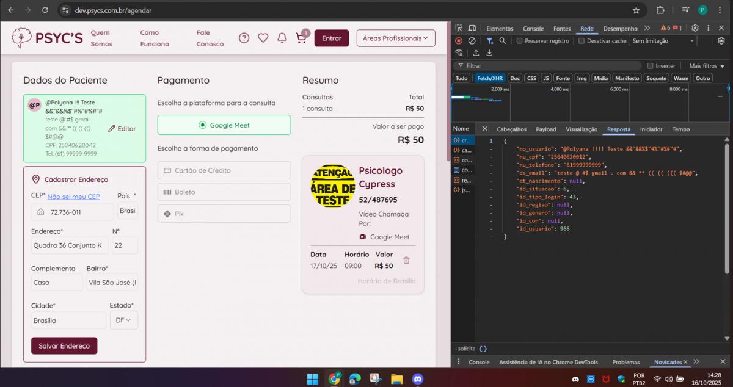Enable the Preservar registro checkbox
This screenshot has height=387, width=733.
520,41
